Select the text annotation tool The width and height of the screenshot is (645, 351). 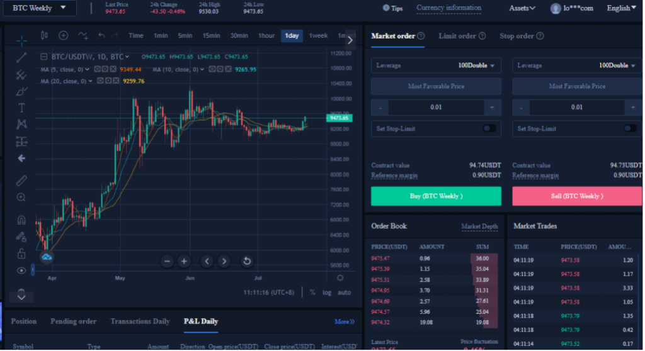21,108
